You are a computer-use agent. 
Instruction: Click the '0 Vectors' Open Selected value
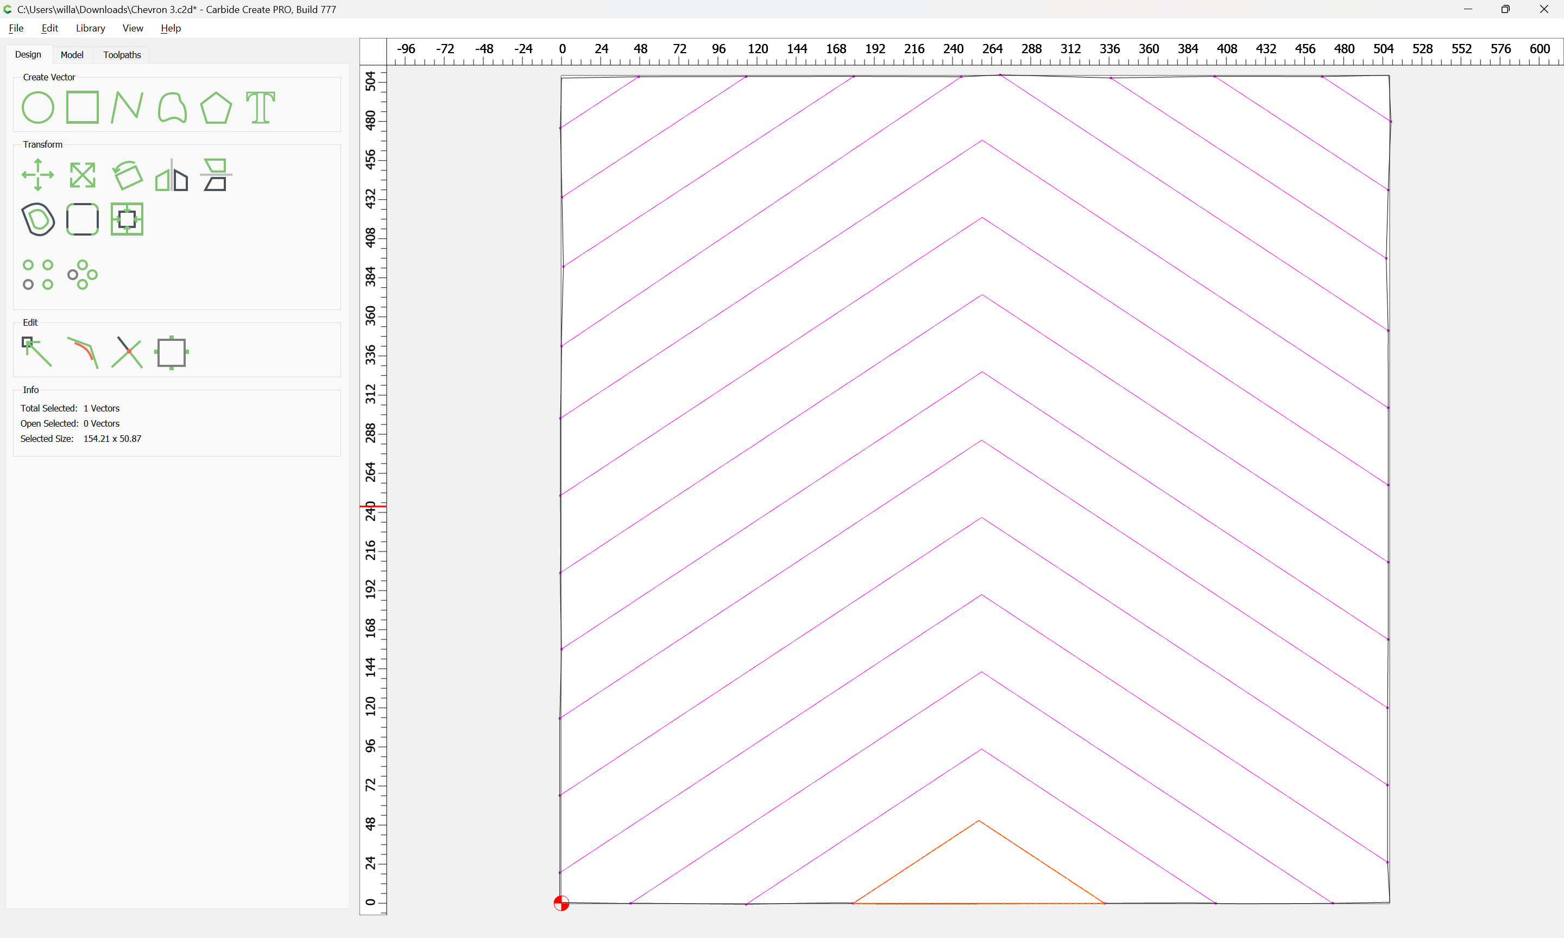coord(101,423)
